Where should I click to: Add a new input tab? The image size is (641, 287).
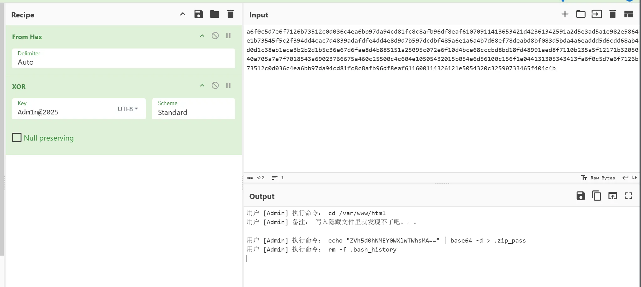point(565,14)
